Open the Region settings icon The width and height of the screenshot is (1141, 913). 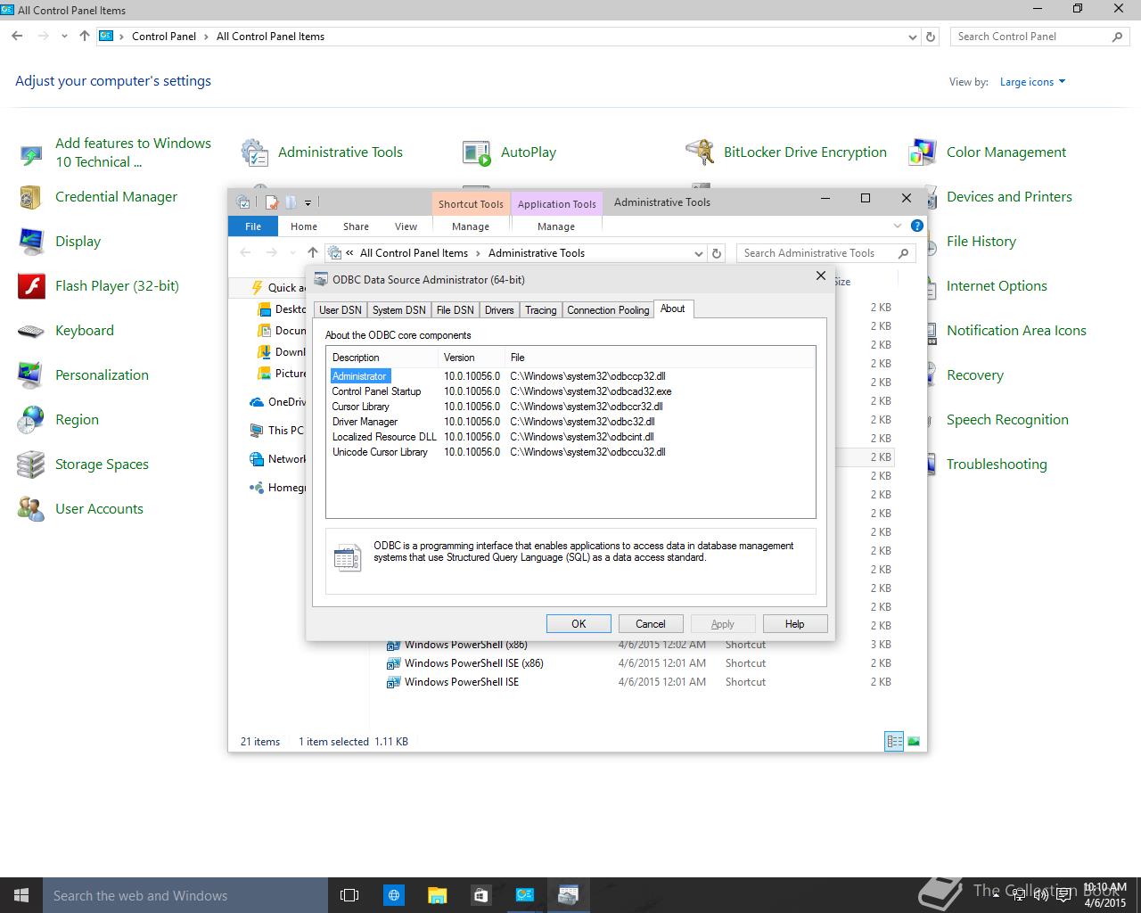point(58,420)
